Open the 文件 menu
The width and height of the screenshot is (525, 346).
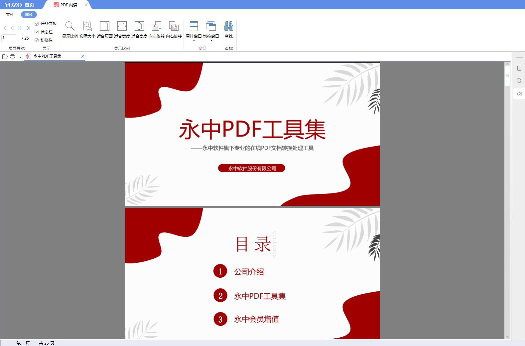point(10,15)
